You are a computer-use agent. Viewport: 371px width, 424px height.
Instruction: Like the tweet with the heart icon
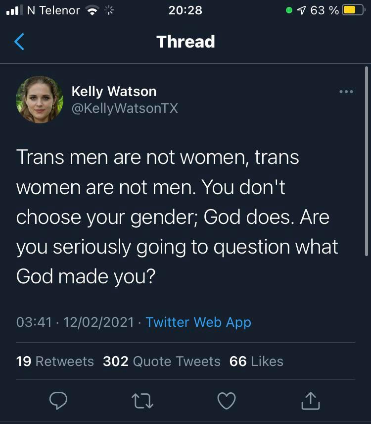tap(227, 401)
